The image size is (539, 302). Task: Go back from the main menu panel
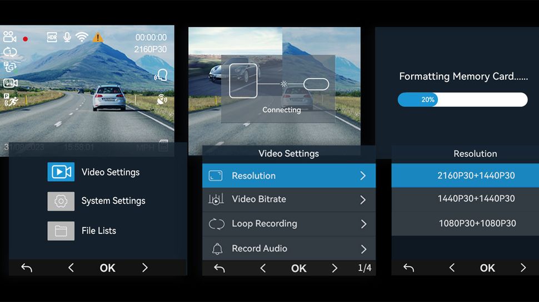(x=27, y=268)
